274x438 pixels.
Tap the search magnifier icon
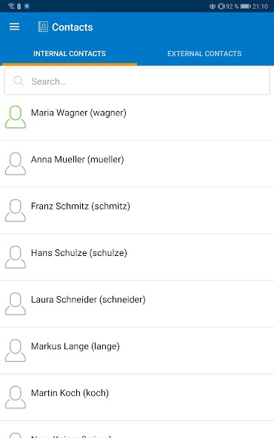click(19, 81)
